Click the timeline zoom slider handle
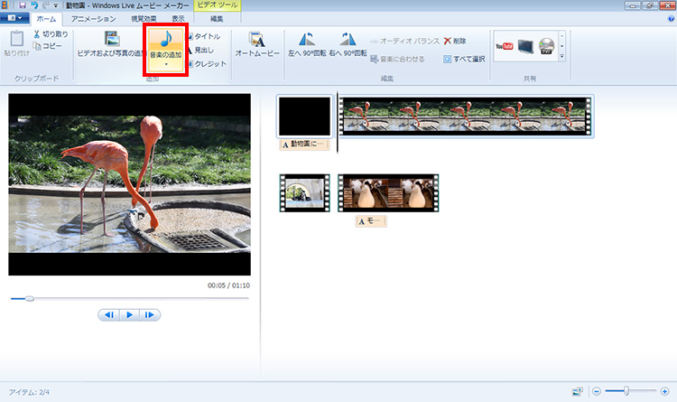This screenshot has height=402, width=677. pyautogui.click(x=626, y=391)
